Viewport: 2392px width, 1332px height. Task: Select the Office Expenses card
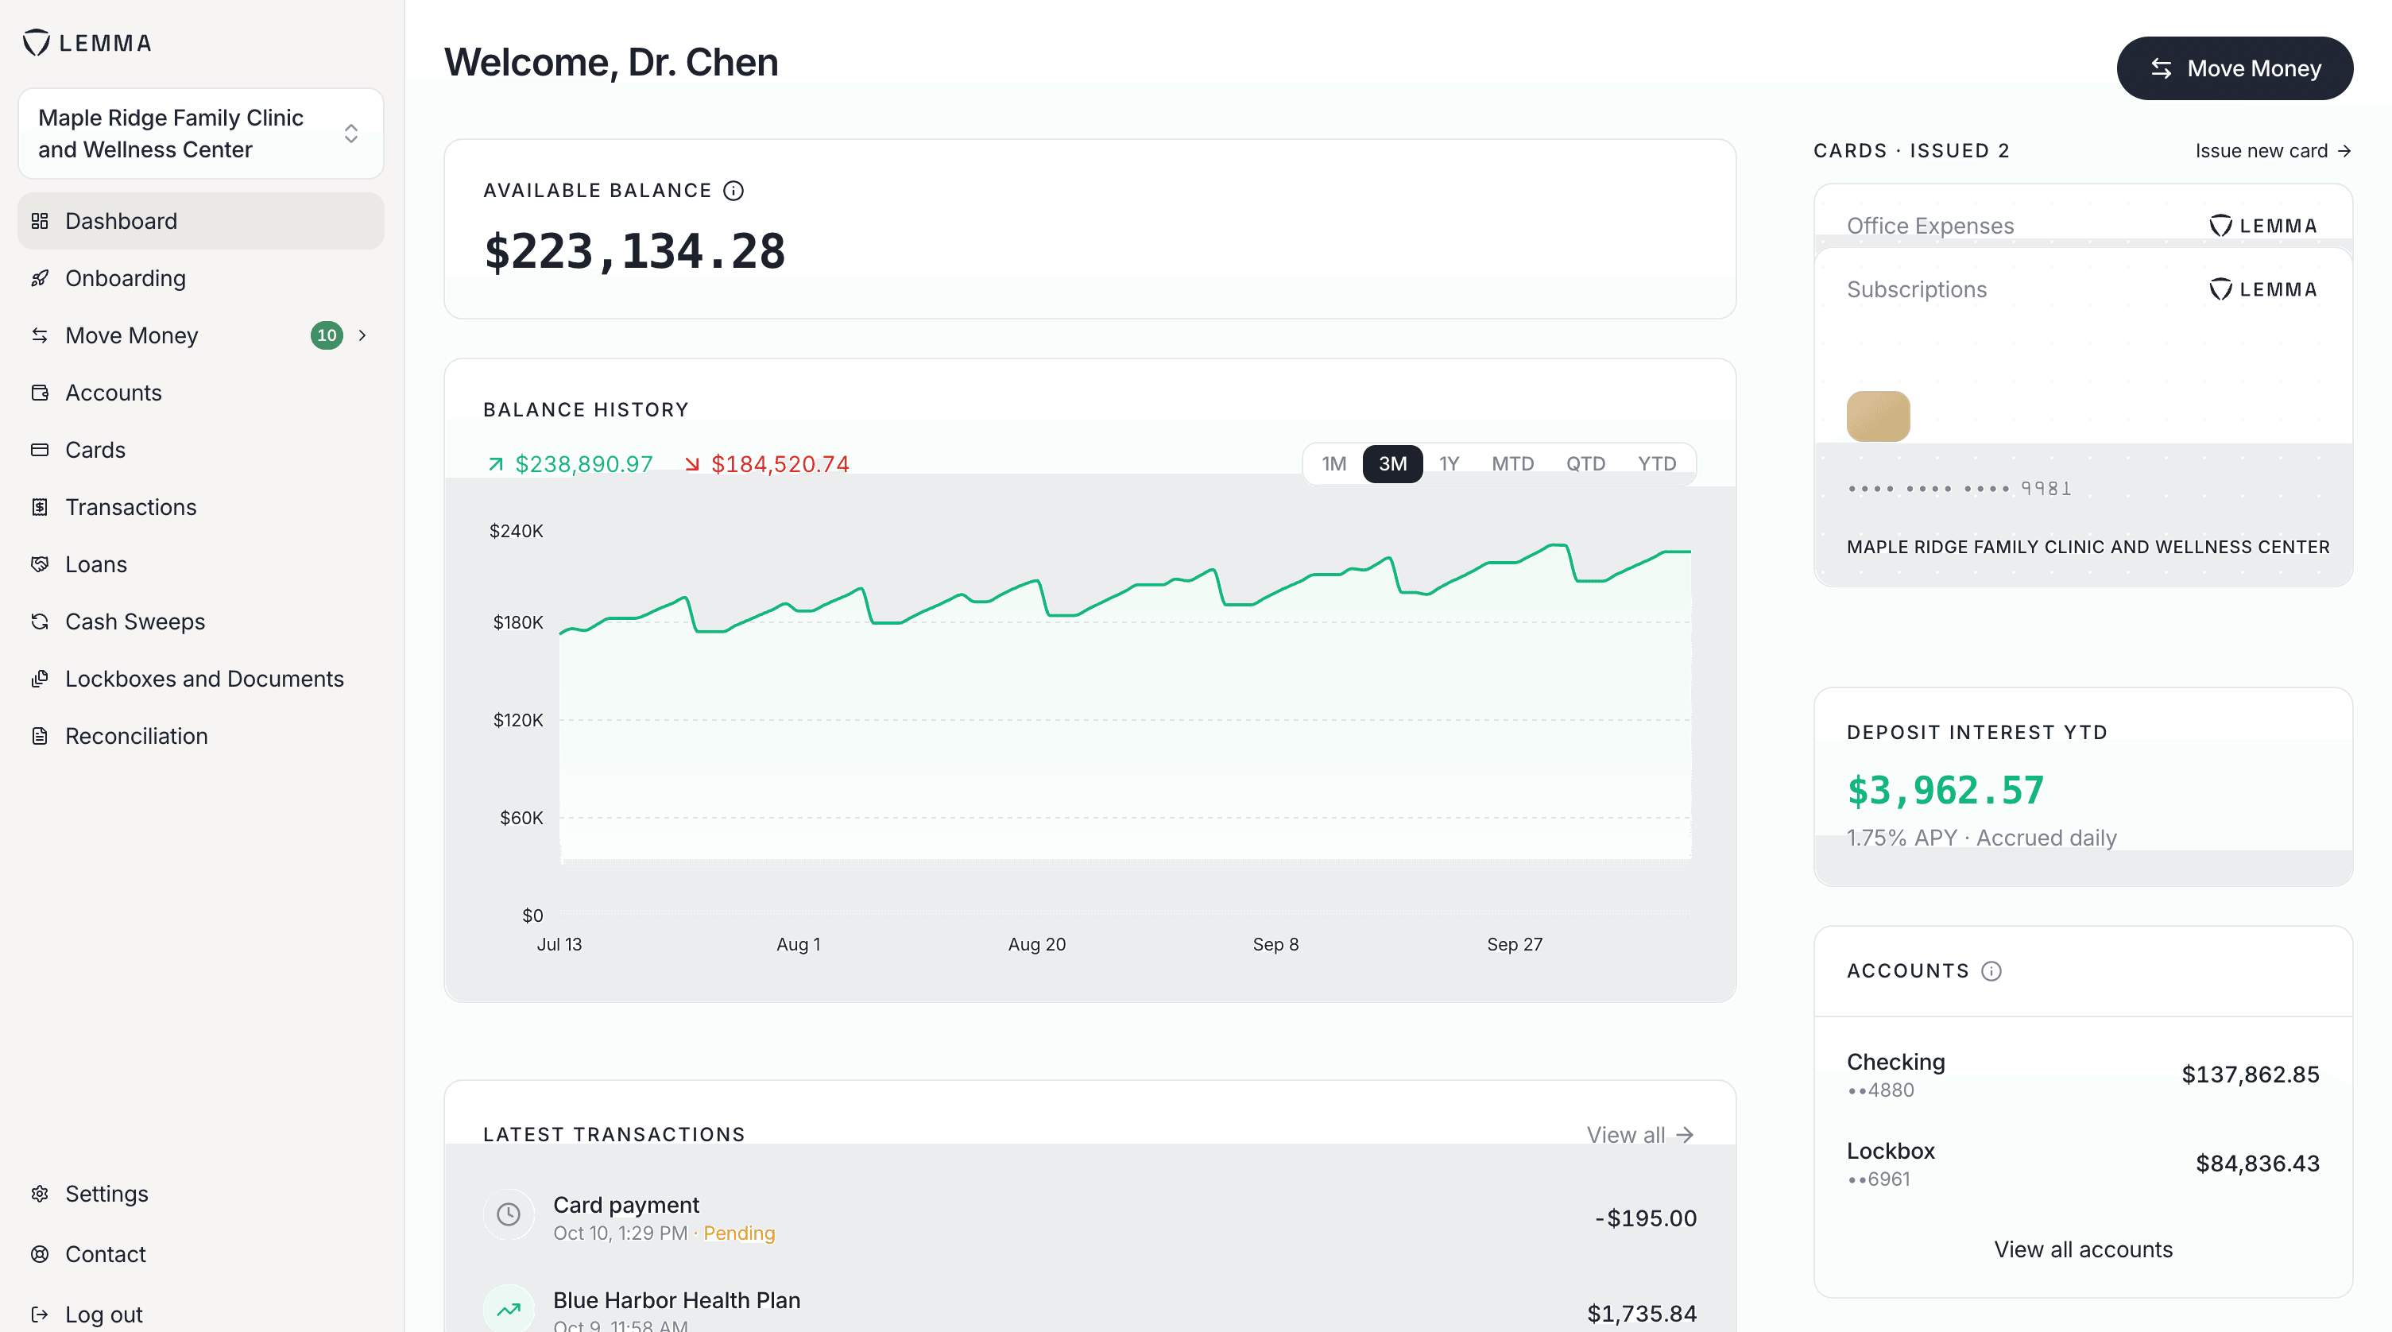coord(2083,216)
